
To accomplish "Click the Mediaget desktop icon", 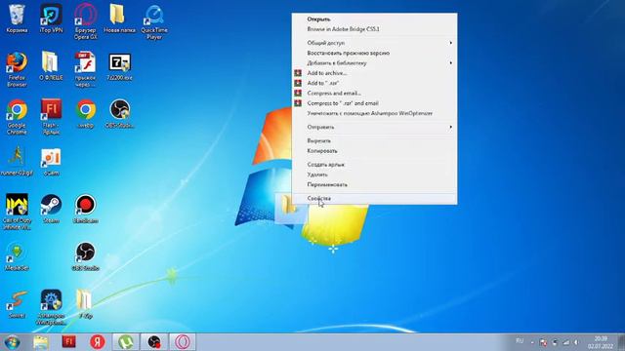I will (17, 256).
